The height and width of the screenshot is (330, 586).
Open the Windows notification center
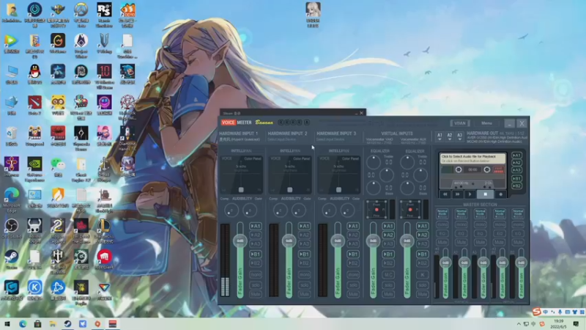(x=576, y=323)
